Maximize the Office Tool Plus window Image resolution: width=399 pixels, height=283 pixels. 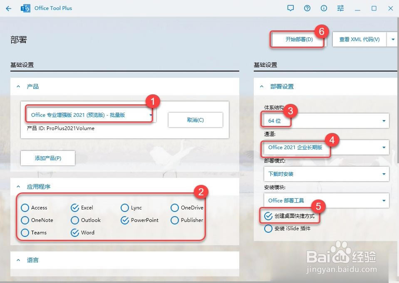[x=374, y=8]
